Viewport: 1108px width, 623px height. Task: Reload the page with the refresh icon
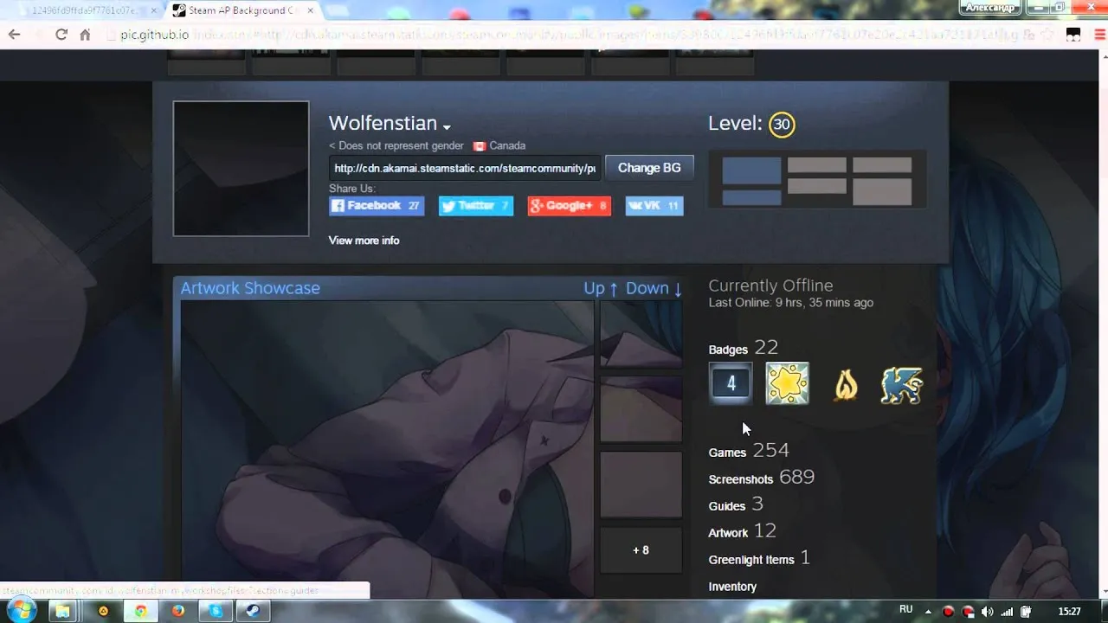(x=61, y=35)
